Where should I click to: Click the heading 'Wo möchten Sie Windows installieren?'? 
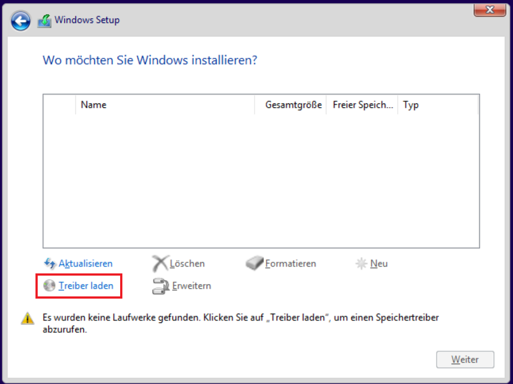[x=150, y=60]
